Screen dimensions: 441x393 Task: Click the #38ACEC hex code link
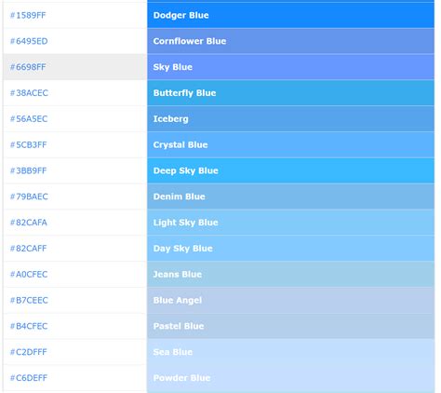coord(29,93)
